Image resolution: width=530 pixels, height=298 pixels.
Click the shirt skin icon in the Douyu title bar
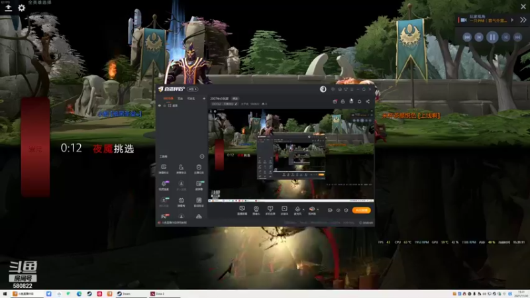(346, 89)
